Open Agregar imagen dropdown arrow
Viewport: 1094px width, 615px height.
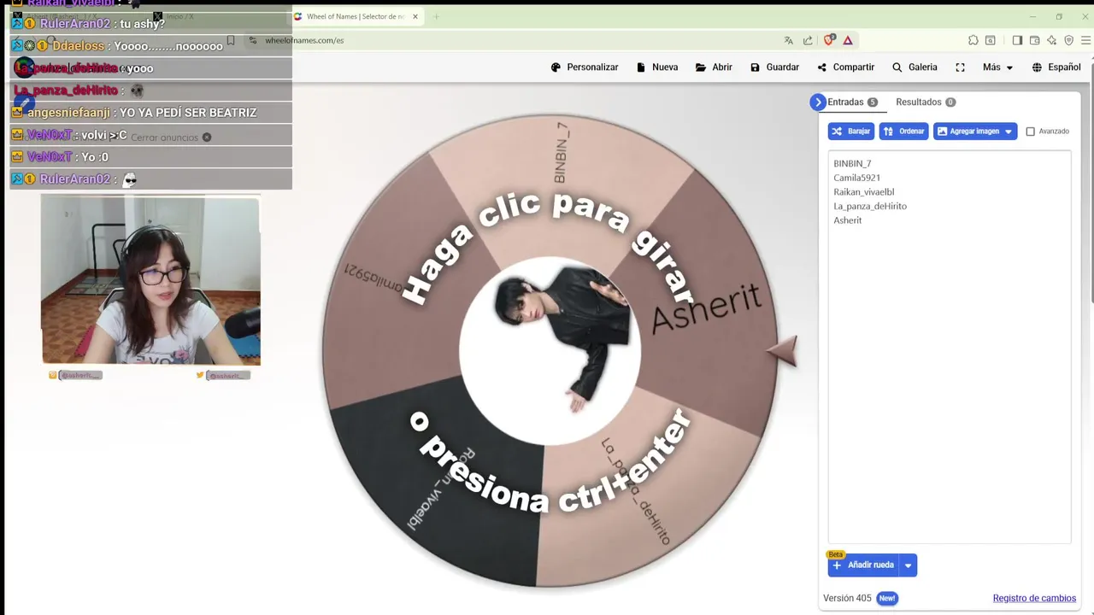(1009, 132)
